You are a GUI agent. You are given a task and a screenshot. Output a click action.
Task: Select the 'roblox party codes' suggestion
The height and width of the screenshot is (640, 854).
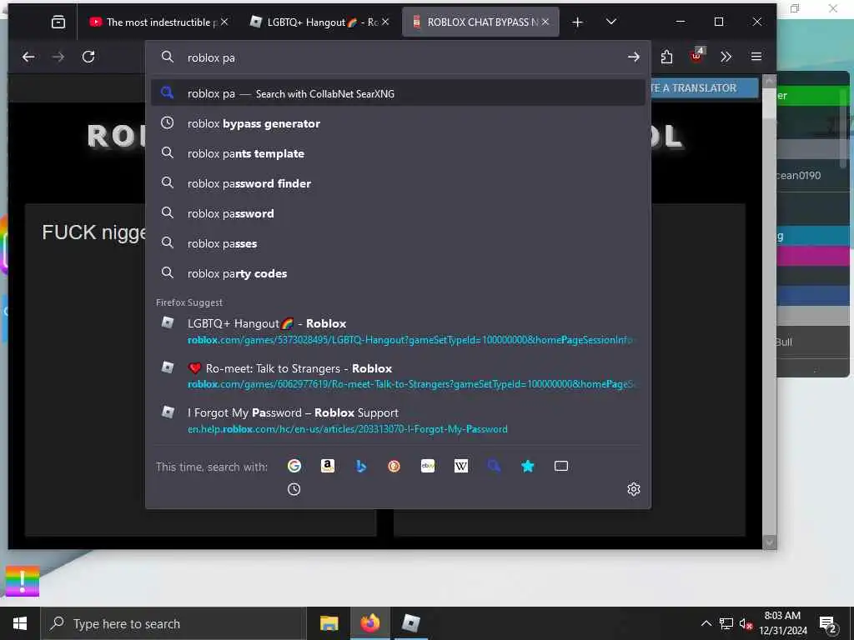click(x=398, y=273)
